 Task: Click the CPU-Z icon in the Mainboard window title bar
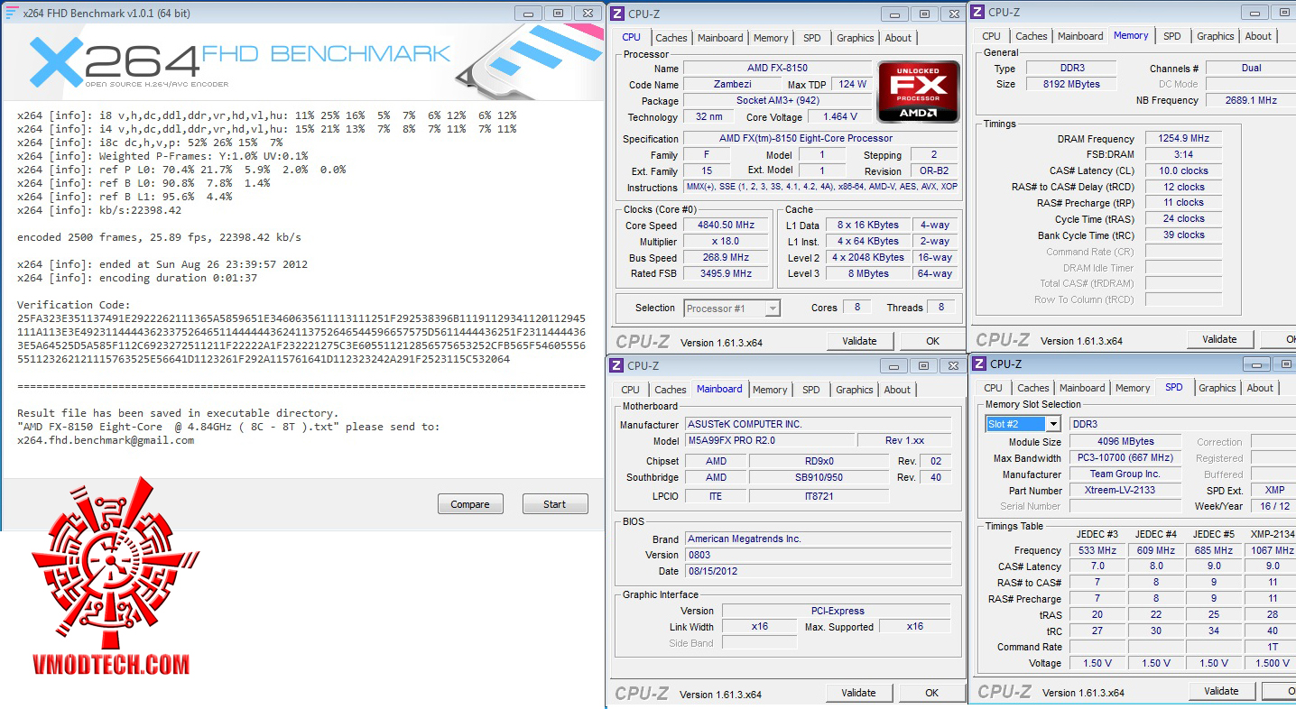(x=616, y=365)
